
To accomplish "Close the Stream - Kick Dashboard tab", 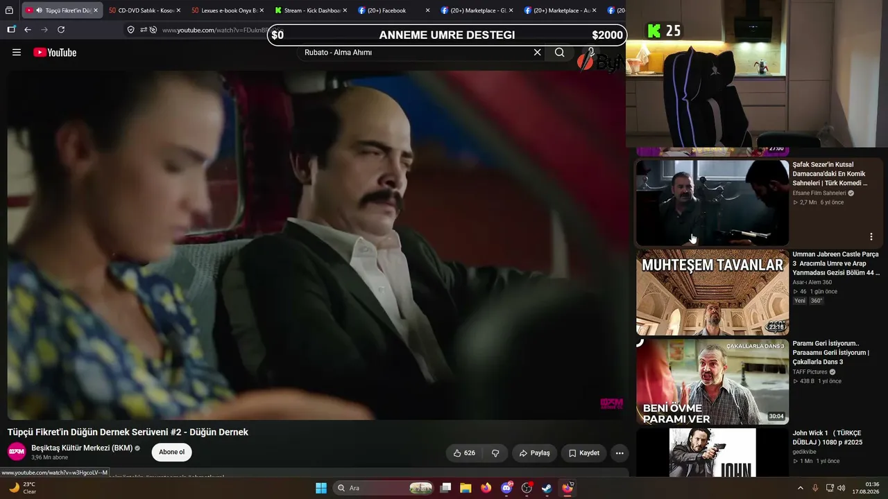I will click(345, 10).
